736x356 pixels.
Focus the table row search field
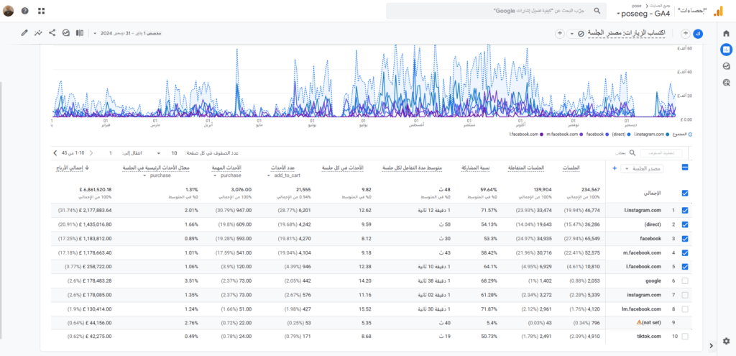tap(620, 153)
